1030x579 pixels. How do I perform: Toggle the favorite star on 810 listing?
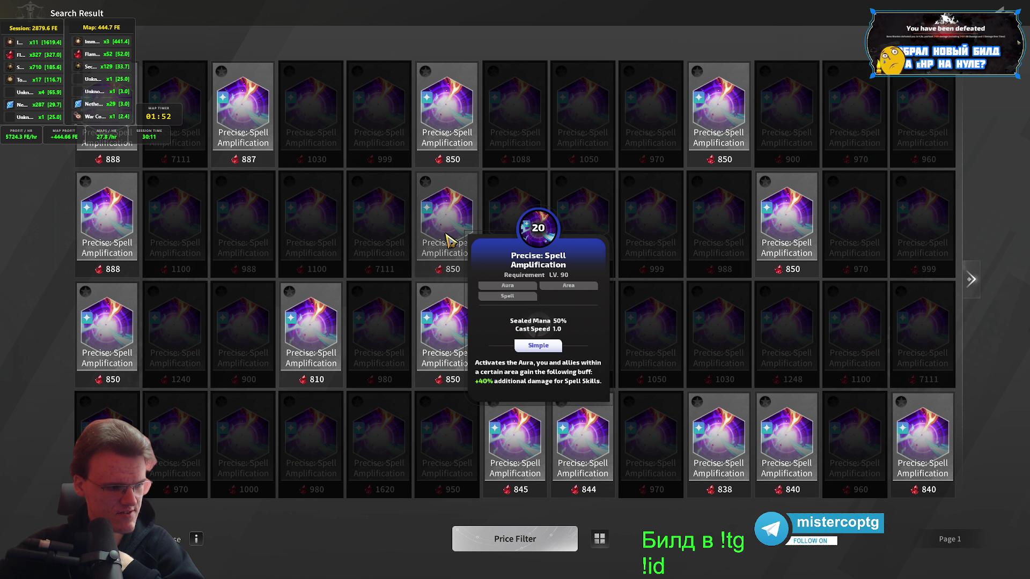[290, 292]
